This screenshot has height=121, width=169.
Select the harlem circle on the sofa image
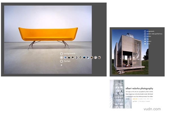(x=61, y=61)
